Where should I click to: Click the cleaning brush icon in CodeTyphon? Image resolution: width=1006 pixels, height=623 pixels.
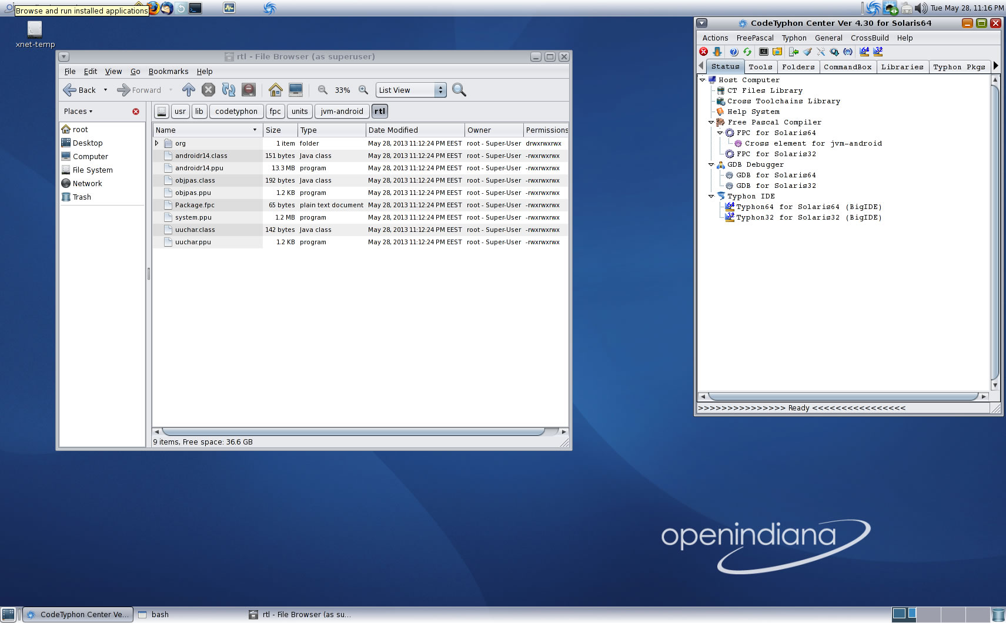[807, 52]
